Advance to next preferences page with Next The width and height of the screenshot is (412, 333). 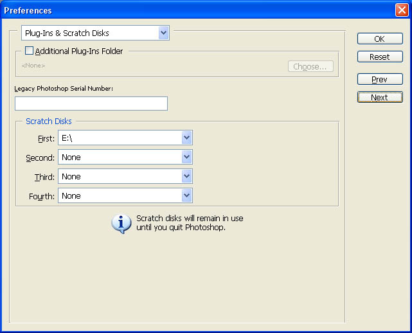[379, 98]
